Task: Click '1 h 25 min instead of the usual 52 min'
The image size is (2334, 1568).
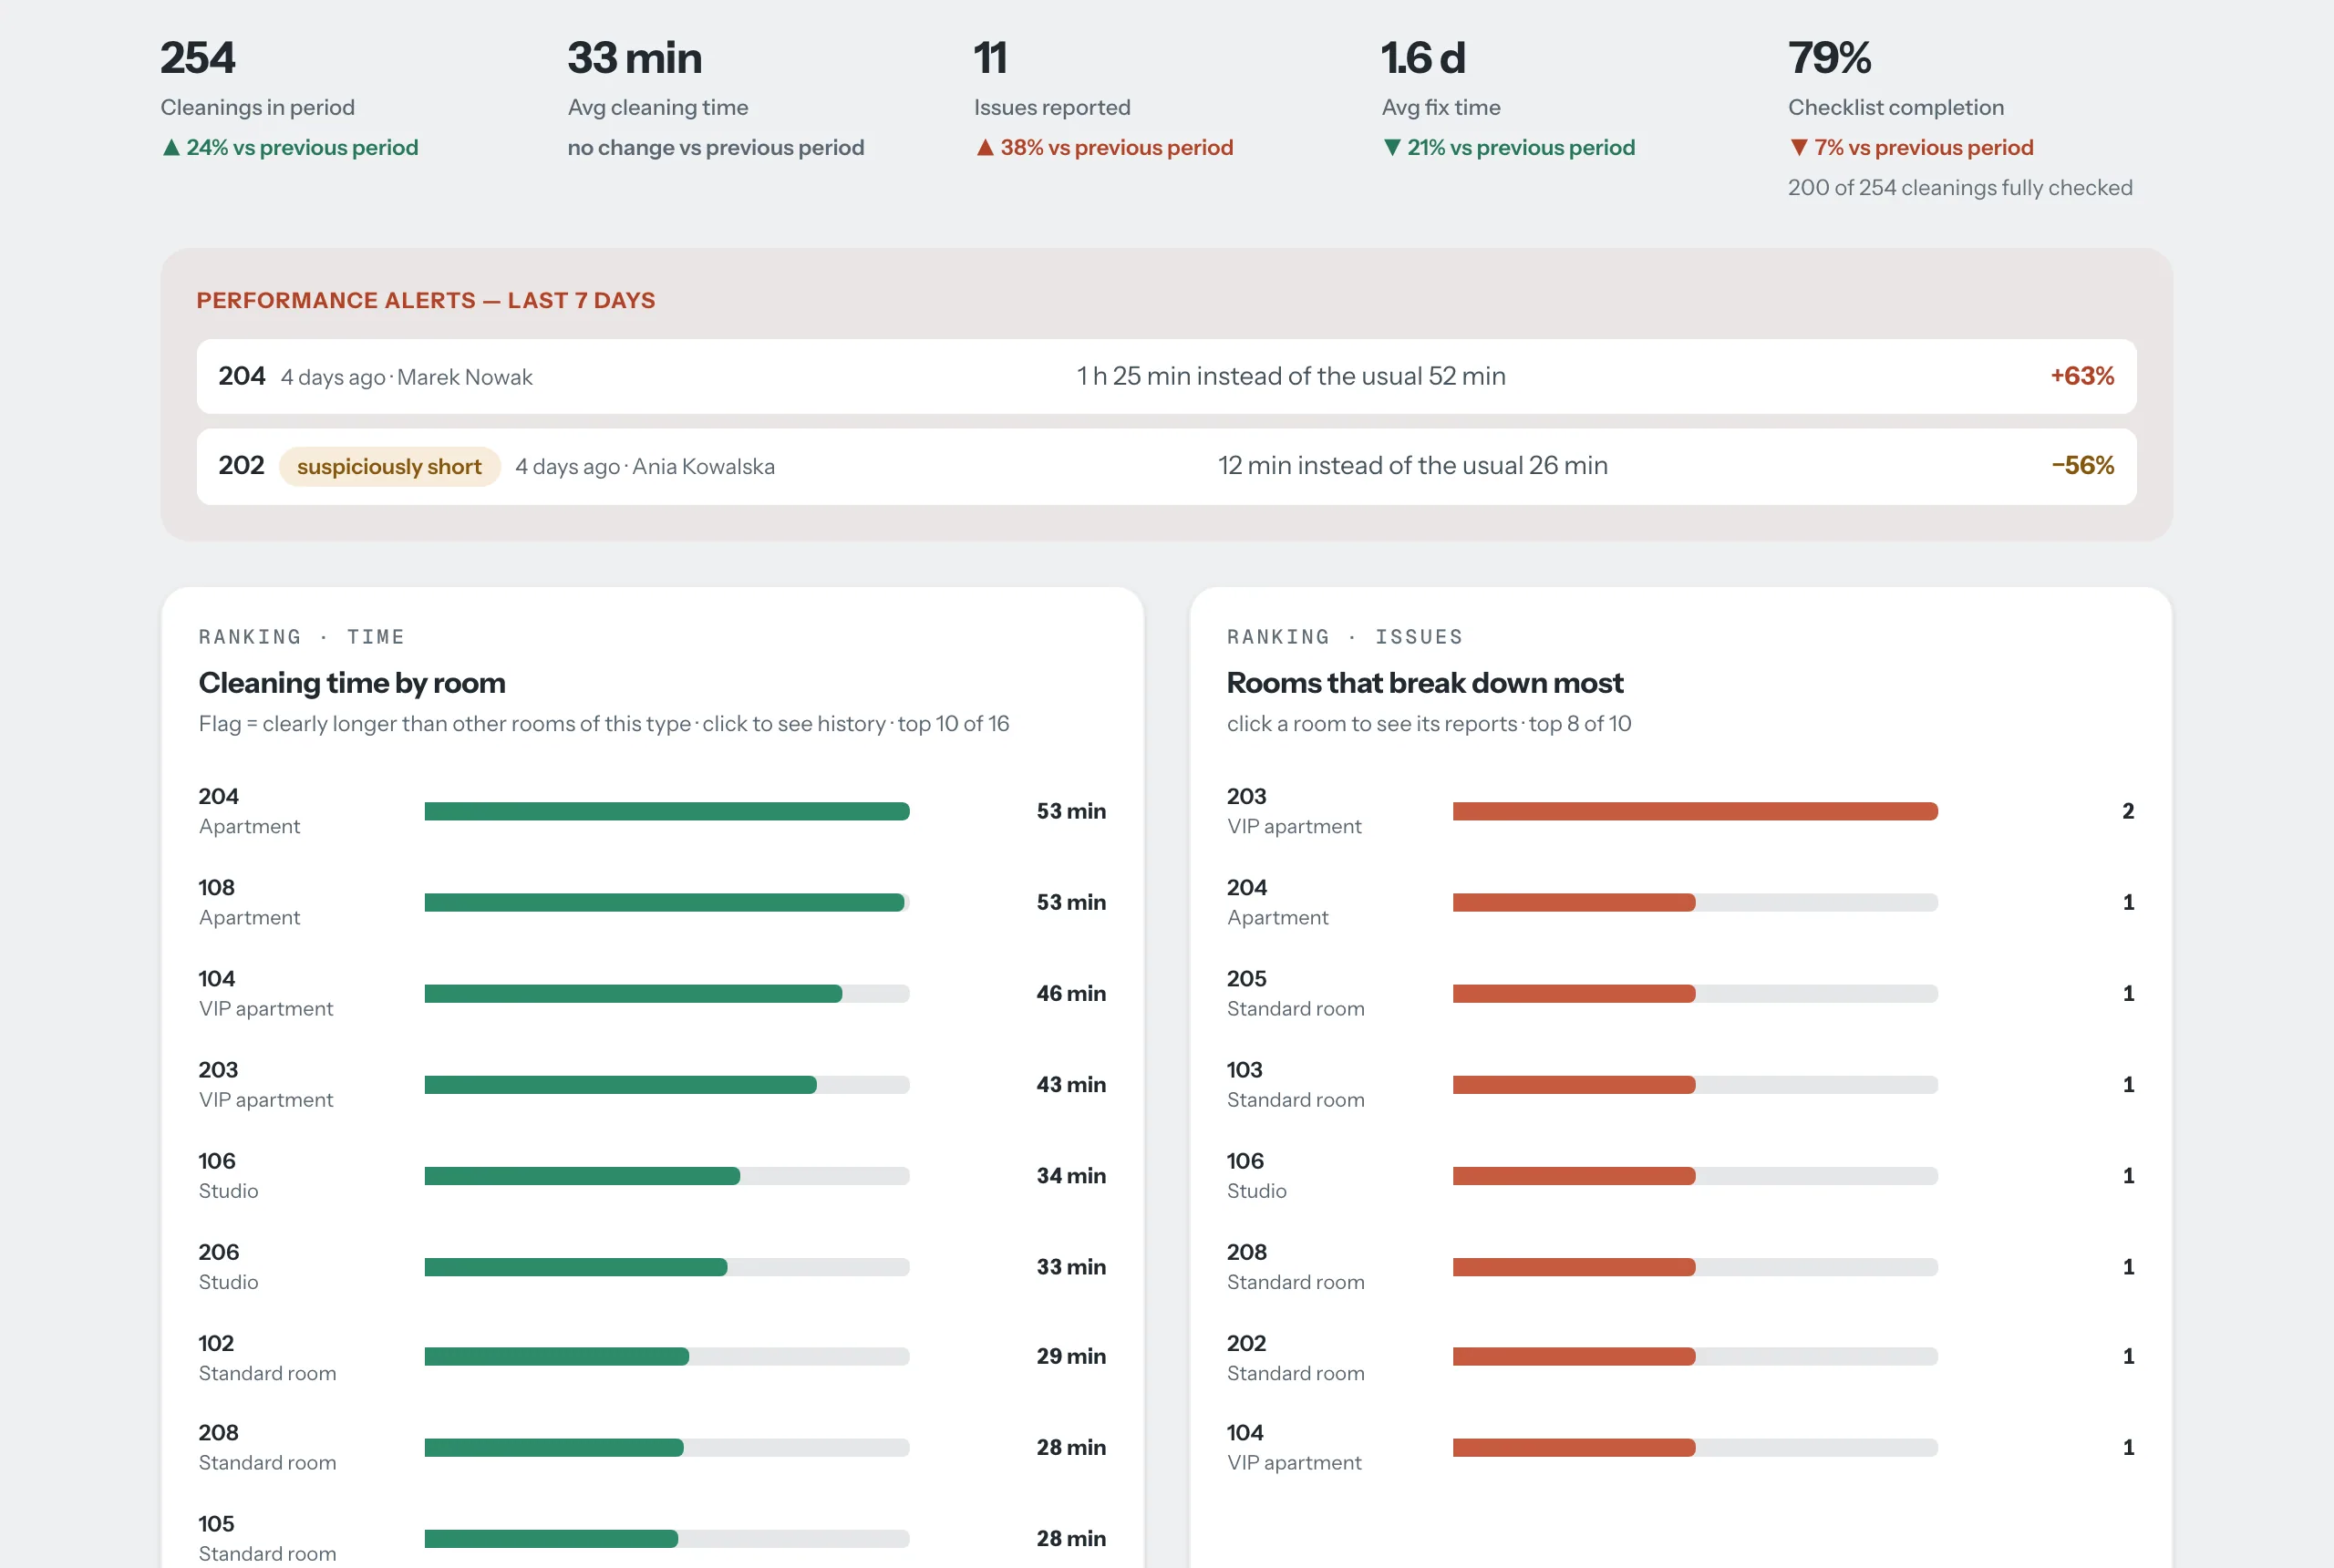Action: click(x=1291, y=376)
